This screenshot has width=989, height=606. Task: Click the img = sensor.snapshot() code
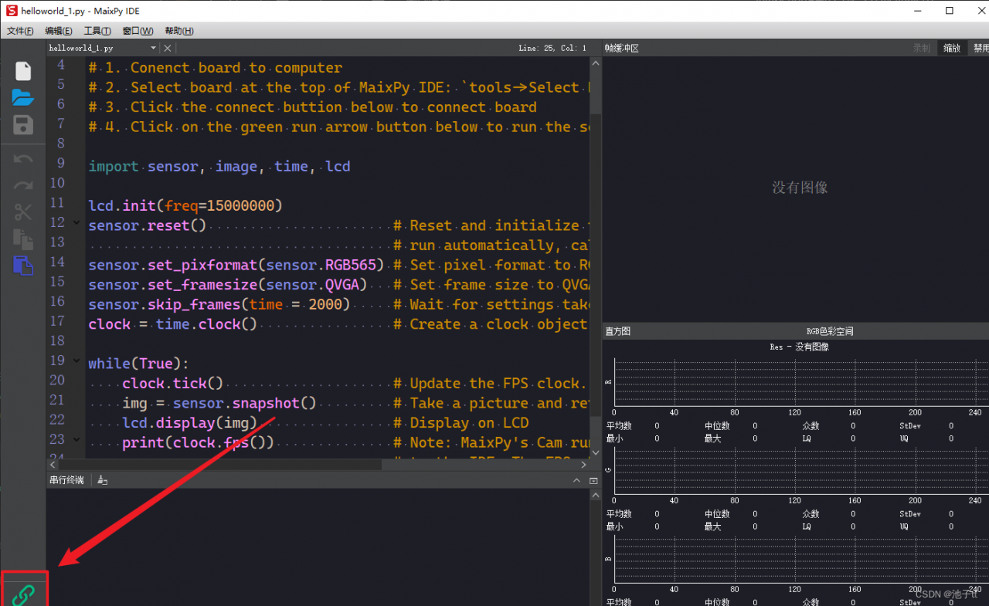(x=219, y=403)
